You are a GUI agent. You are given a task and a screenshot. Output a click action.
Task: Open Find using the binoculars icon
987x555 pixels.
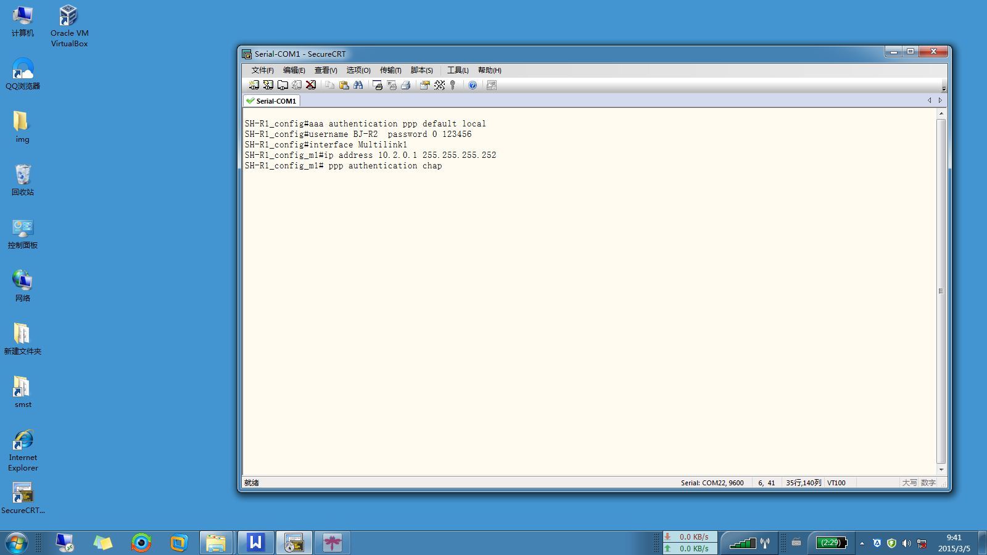click(x=358, y=85)
